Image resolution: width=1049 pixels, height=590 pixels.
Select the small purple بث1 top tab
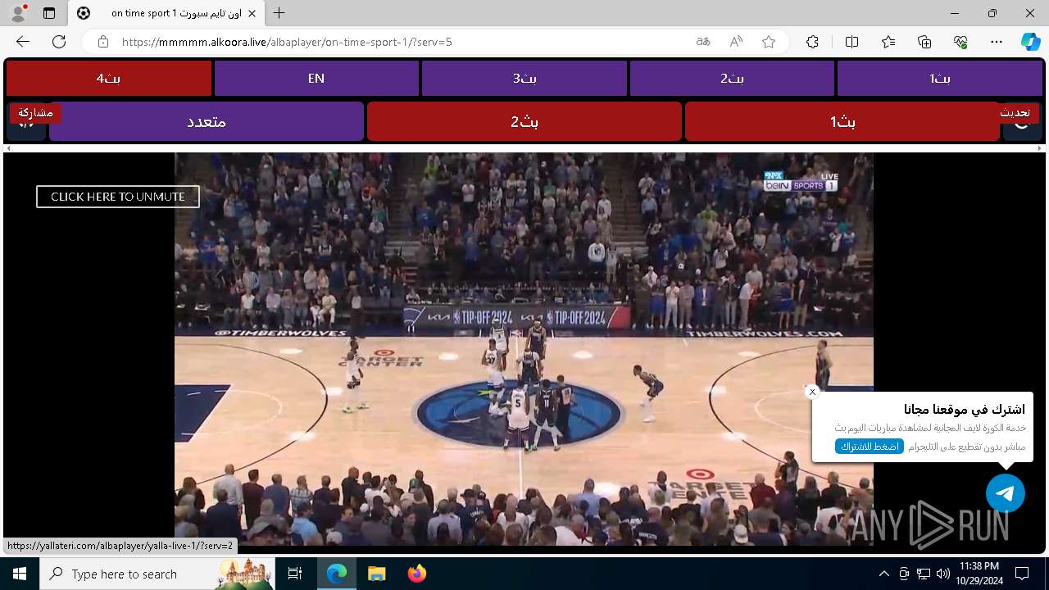pyautogui.click(x=940, y=79)
